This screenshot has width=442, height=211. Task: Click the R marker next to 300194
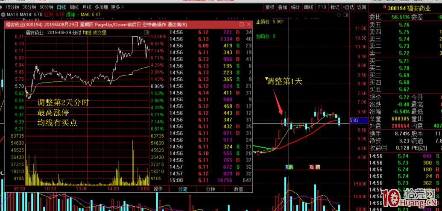click(x=385, y=6)
